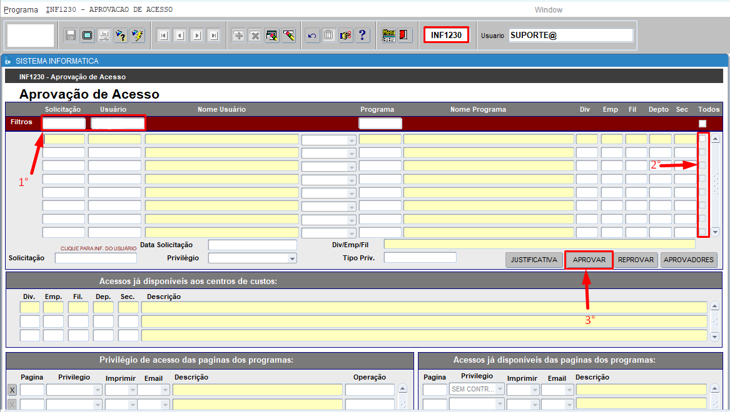The image size is (730, 412).
Task: Click the second X button in Privilégio pages
Action: tap(13, 405)
